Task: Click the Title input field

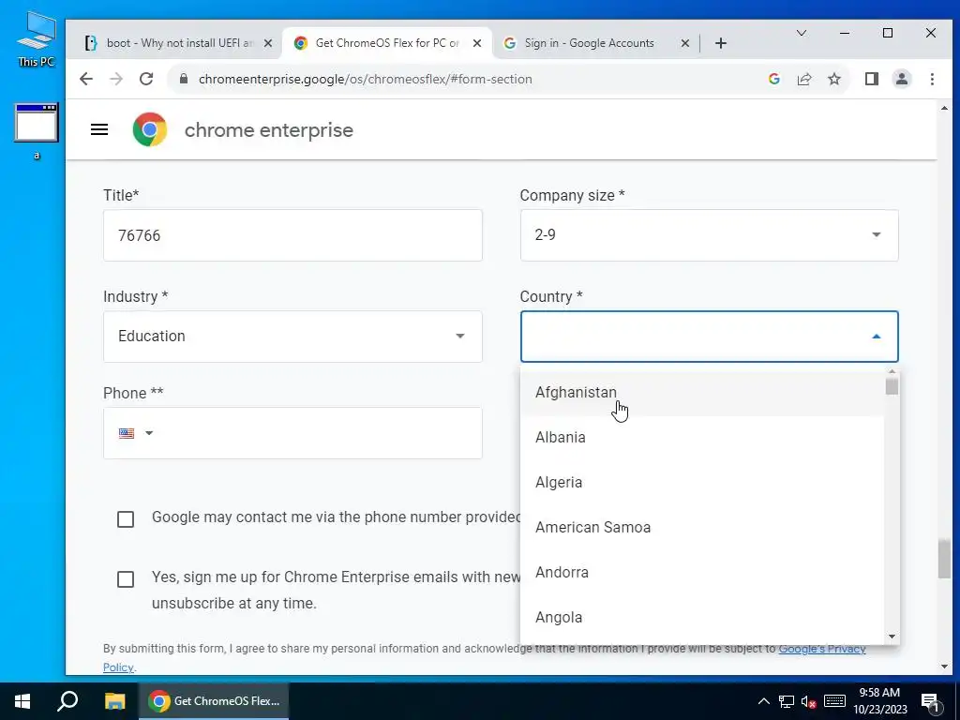Action: 292,235
